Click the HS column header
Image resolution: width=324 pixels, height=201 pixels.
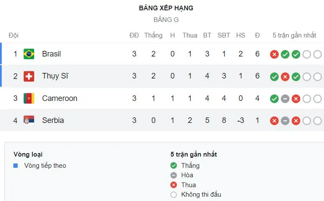240,35
